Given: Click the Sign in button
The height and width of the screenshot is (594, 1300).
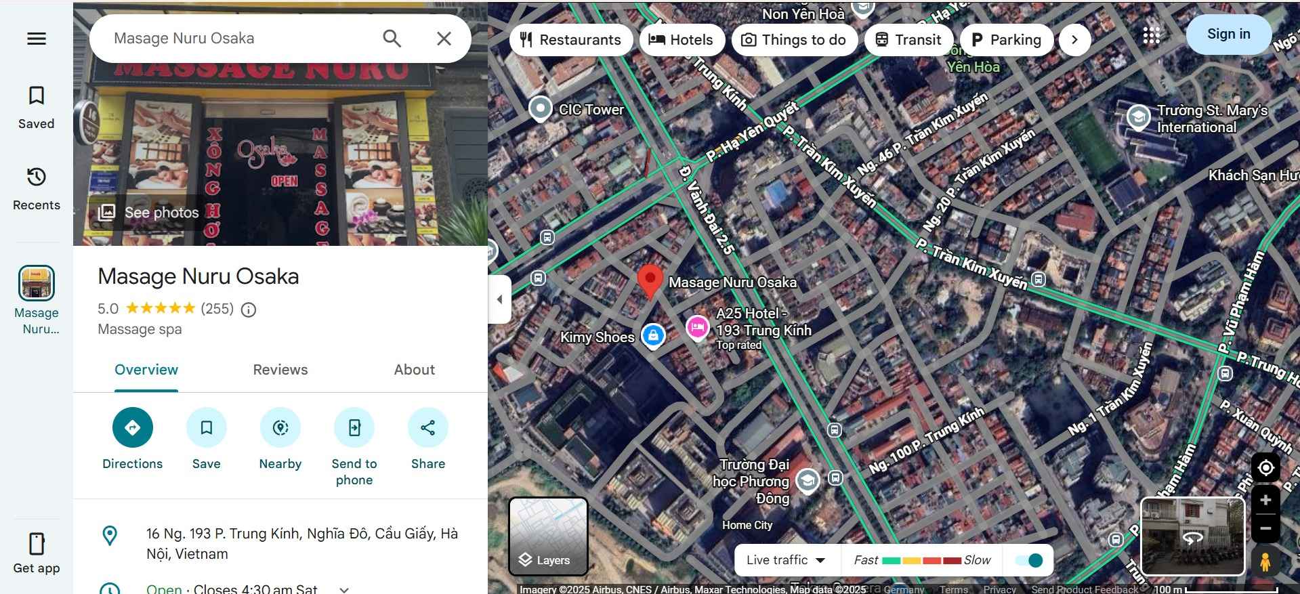Looking at the screenshot, I should tap(1229, 34).
